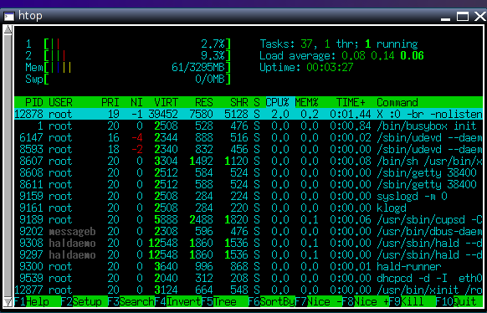
Task: Click the -2 nice value of PID 8593
Action: (x=137, y=149)
